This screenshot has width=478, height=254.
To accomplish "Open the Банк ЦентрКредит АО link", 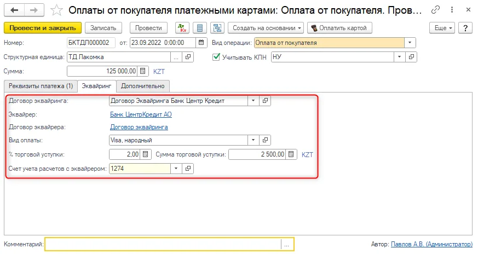I will [x=141, y=114].
